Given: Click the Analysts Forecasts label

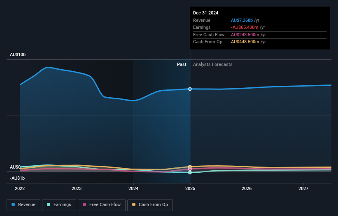Looking at the screenshot, I should [x=213, y=64].
